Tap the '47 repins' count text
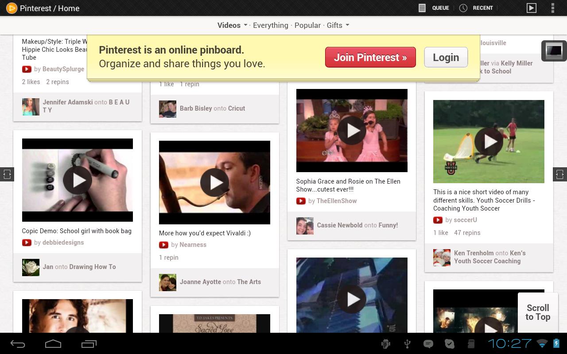Screen dimensions: 567x354 [467, 233]
